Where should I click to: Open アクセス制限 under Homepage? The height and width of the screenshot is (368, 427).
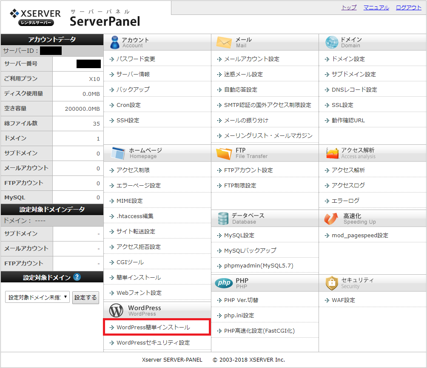coord(133,170)
